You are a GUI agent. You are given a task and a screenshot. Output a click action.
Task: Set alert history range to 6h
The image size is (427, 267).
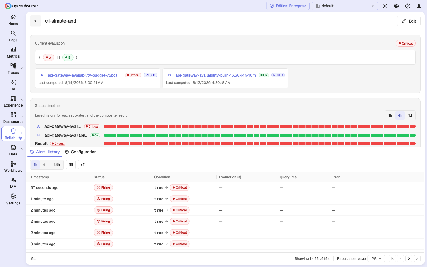45,165
